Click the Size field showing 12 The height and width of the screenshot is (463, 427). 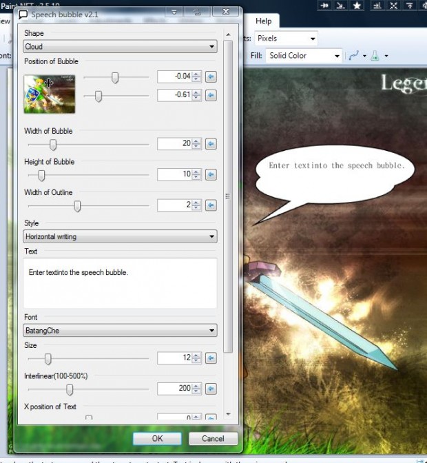pyautogui.click(x=175, y=358)
